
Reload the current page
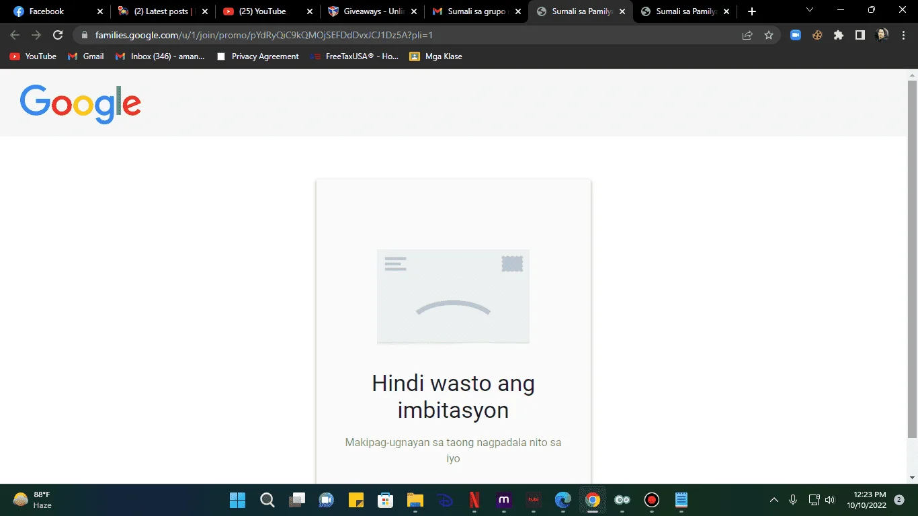(x=58, y=35)
